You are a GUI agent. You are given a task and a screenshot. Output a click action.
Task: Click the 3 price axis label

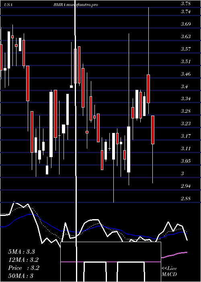click(x=183, y=174)
